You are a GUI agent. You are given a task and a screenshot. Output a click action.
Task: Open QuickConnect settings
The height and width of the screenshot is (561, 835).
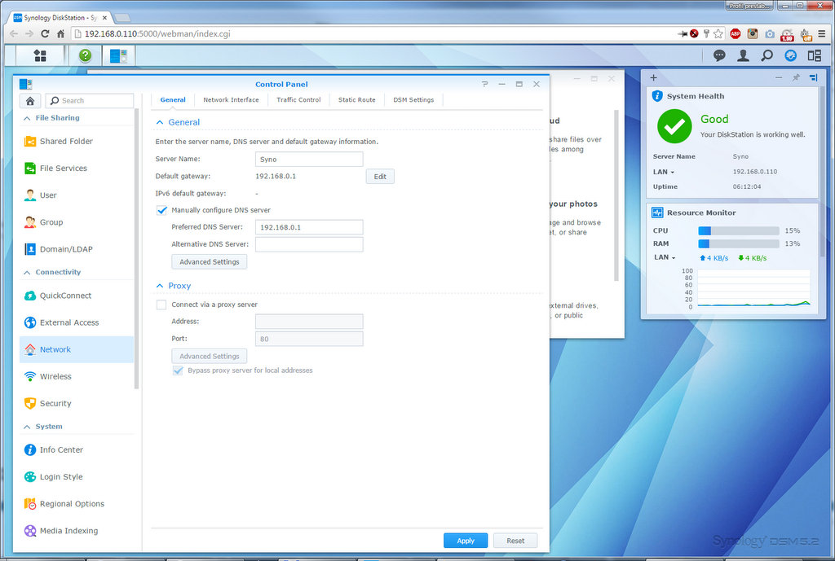(77, 296)
